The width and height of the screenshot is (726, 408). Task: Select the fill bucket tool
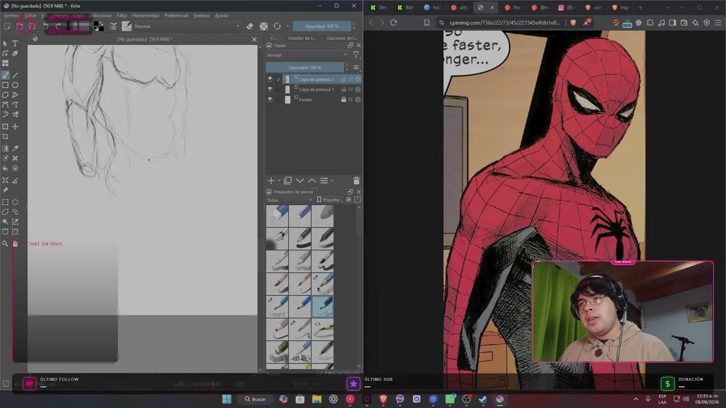pyautogui.click(x=5, y=168)
